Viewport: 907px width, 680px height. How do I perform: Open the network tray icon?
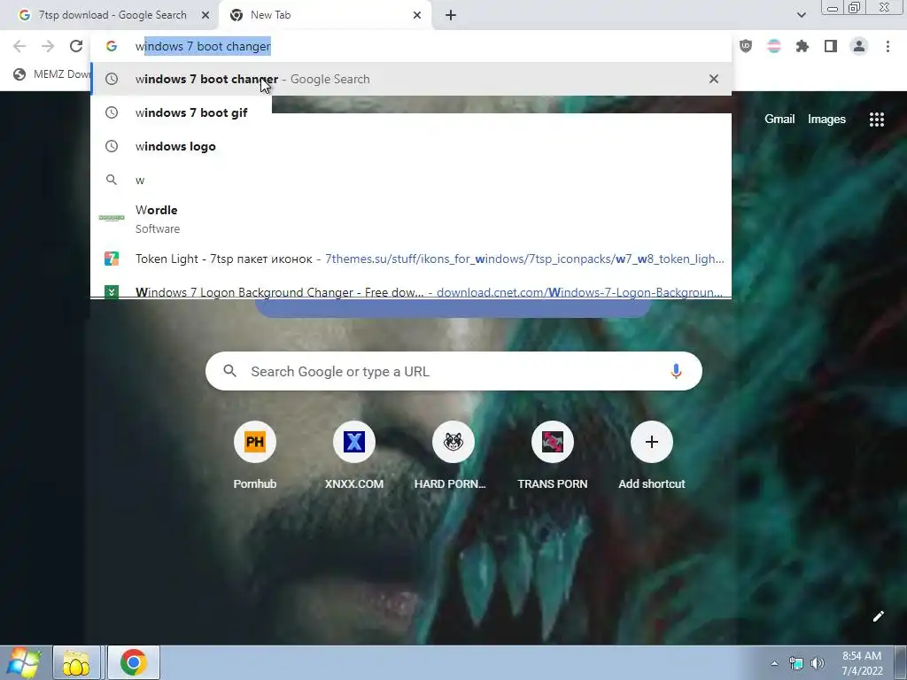click(x=796, y=663)
